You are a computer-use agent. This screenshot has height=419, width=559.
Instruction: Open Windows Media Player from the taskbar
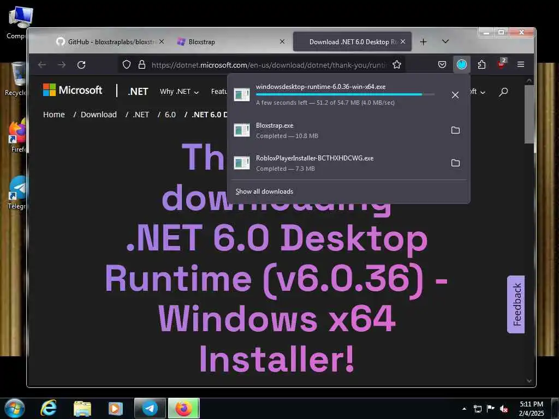[115, 409]
